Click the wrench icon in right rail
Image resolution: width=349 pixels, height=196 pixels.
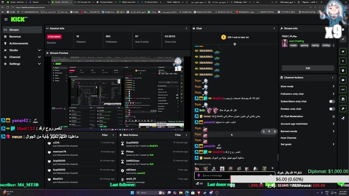pos(343,109)
